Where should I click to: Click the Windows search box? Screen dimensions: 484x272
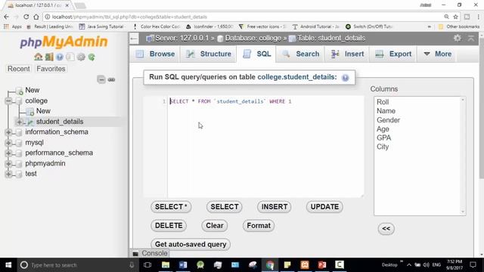pos(77,265)
